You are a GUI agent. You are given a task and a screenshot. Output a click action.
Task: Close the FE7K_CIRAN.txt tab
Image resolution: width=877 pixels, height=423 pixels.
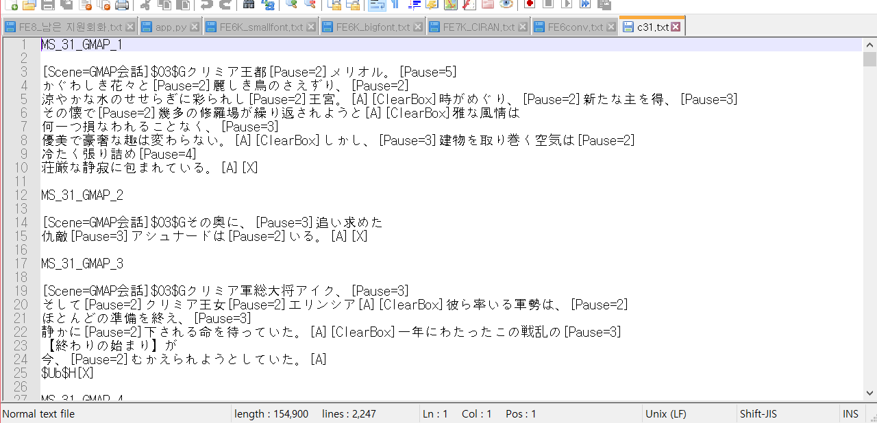(x=523, y=27)
